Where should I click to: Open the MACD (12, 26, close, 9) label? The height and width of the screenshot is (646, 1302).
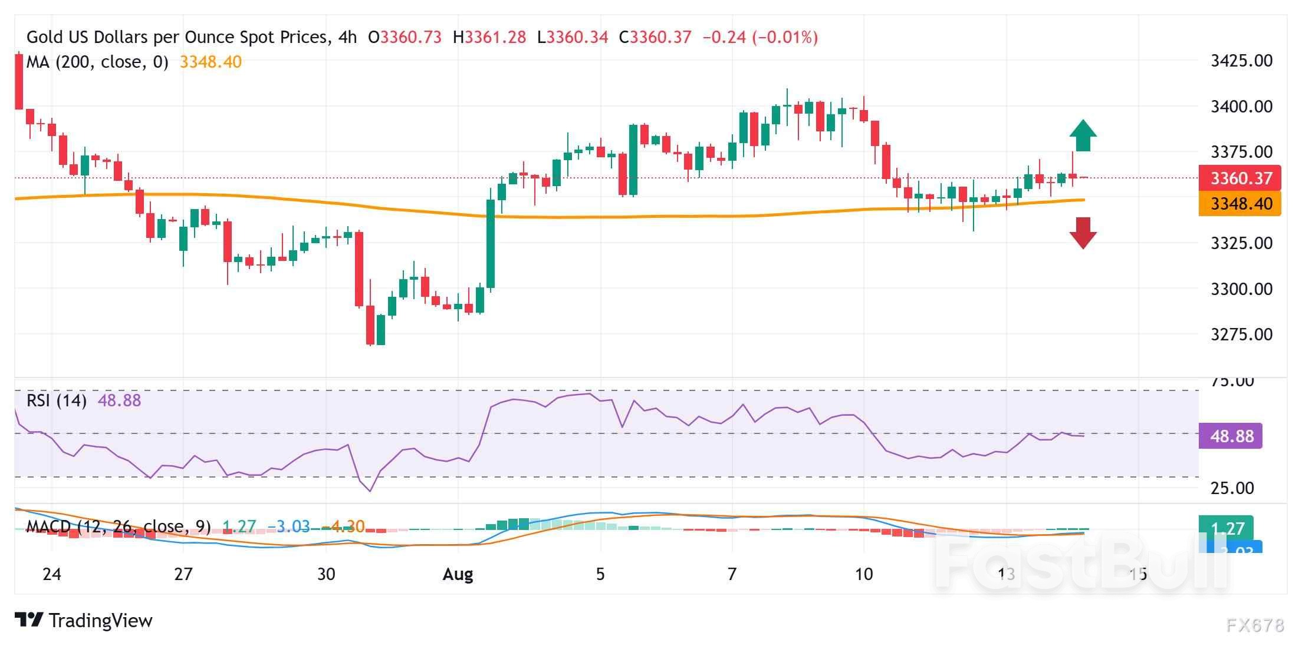(x=118, y=526)
